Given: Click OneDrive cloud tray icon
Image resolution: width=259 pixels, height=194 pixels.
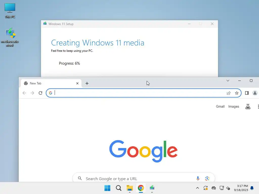Looking at the screenshot, I should 213,188.
